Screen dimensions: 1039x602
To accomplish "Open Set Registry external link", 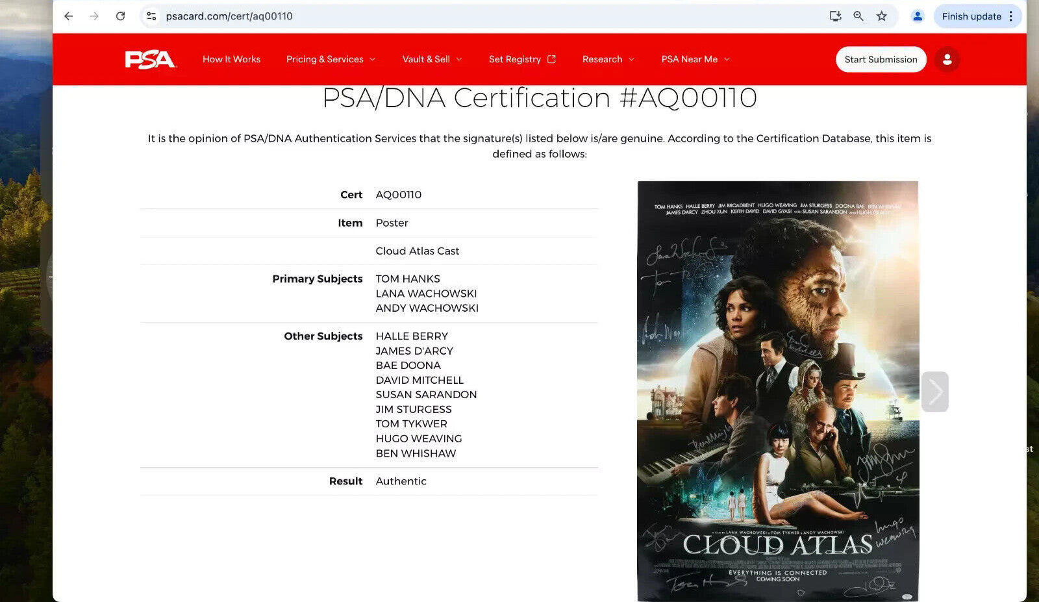I will (x=521, y=59).
